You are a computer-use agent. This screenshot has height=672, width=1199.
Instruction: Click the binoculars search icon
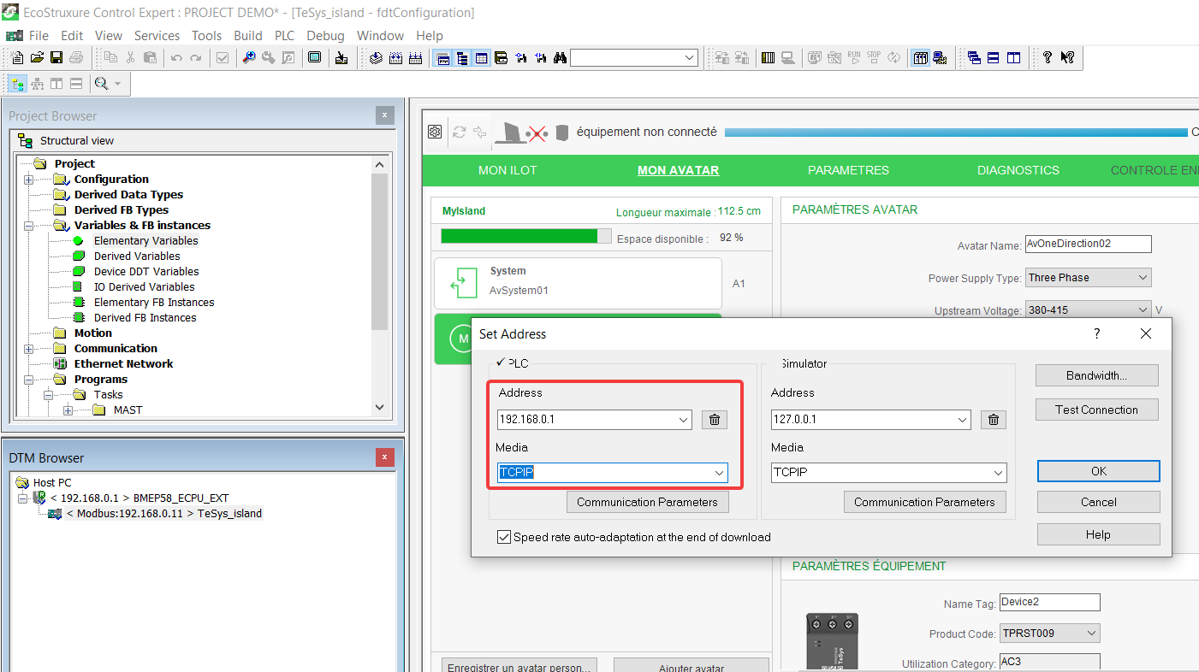coord(560,58)
